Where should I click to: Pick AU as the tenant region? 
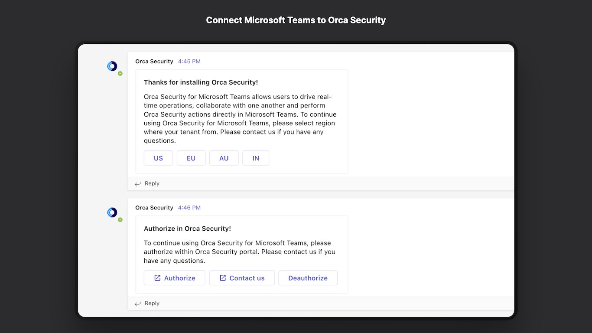[x=224, y=158]
